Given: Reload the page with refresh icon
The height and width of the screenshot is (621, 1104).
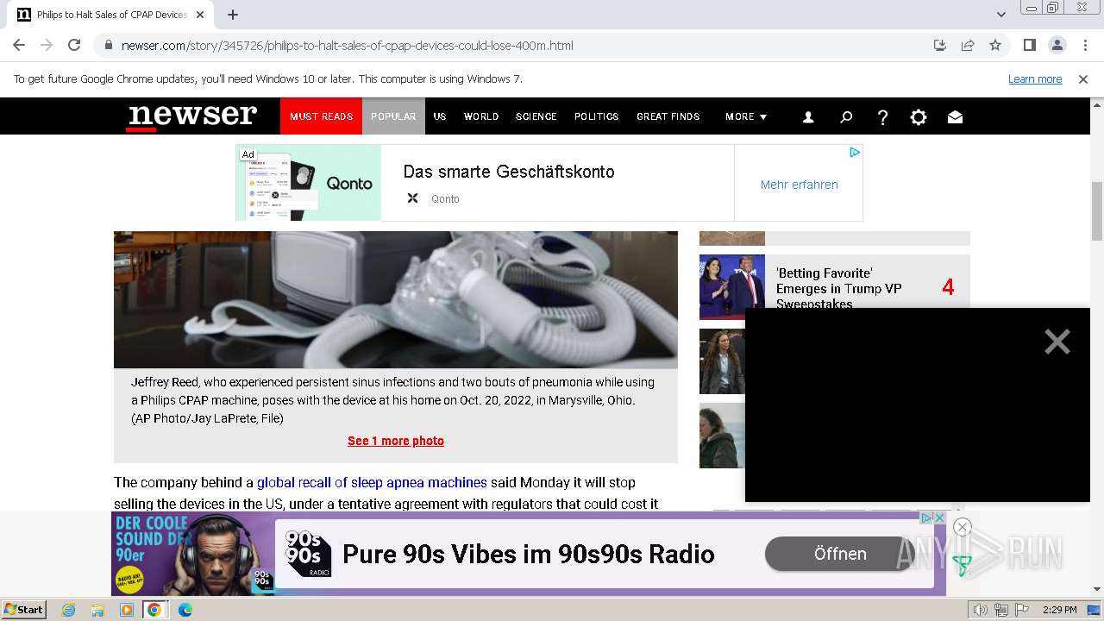Looking at the screenshot, I should [x=74, y=45].
